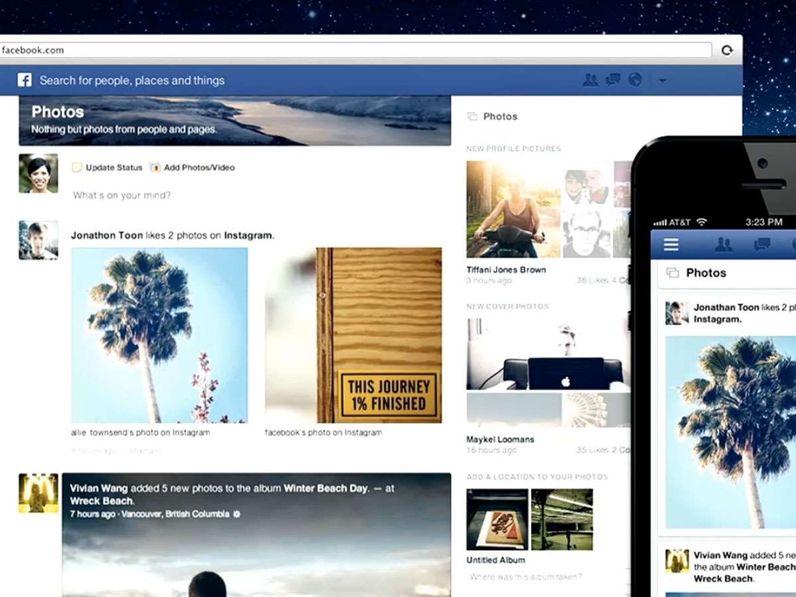The image size is (796, 597).
Task: Open Maykel Loomans' laptop cover photo
Action: coord(549,354)
